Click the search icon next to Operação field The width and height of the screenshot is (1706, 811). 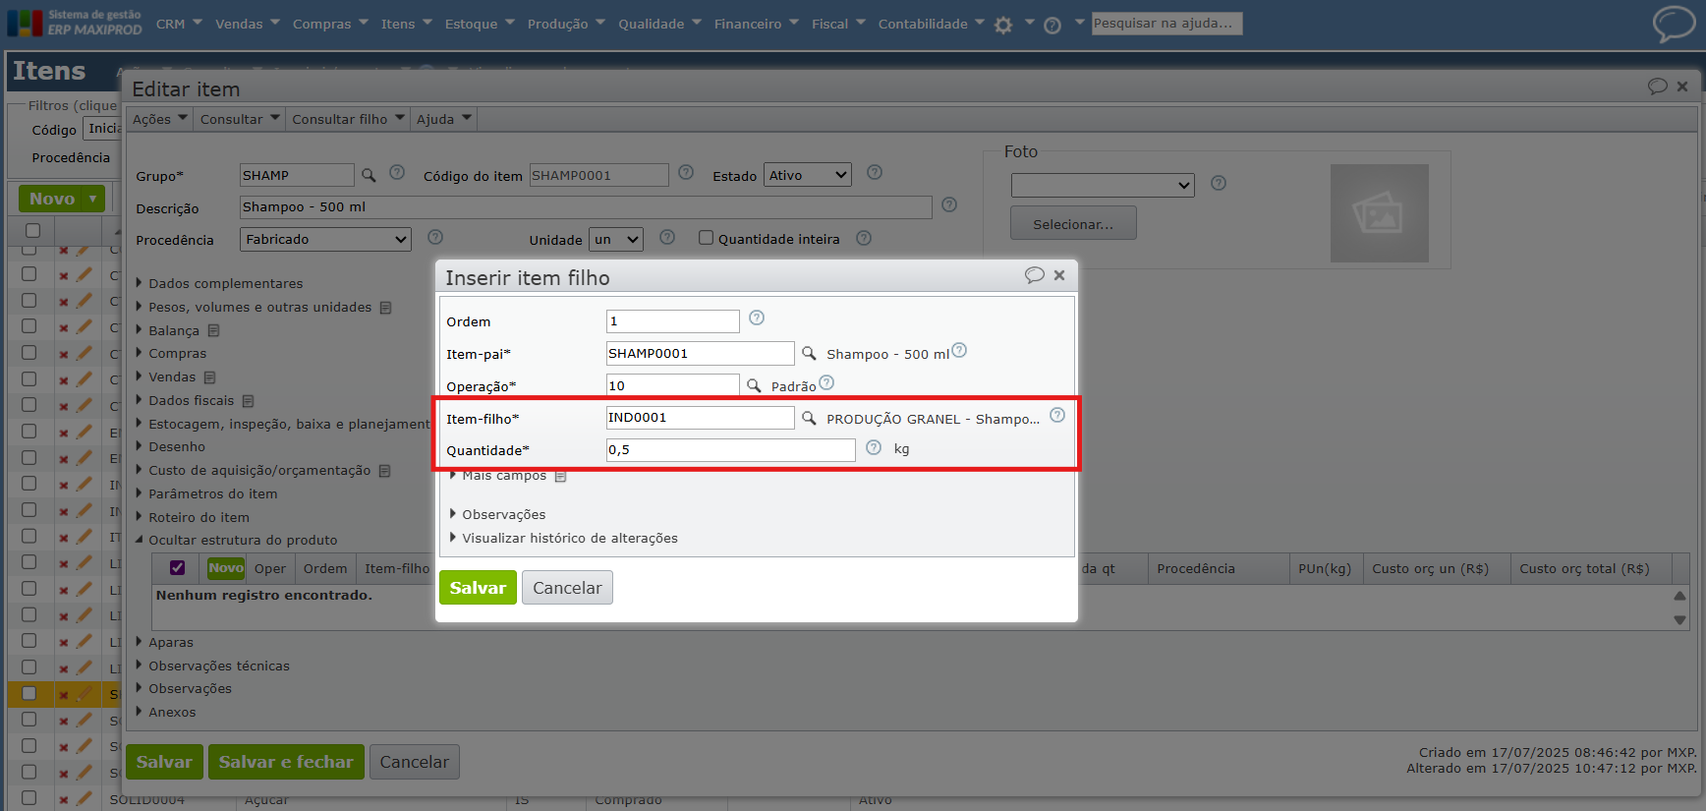pyautogui.click(x=754, y=385)
